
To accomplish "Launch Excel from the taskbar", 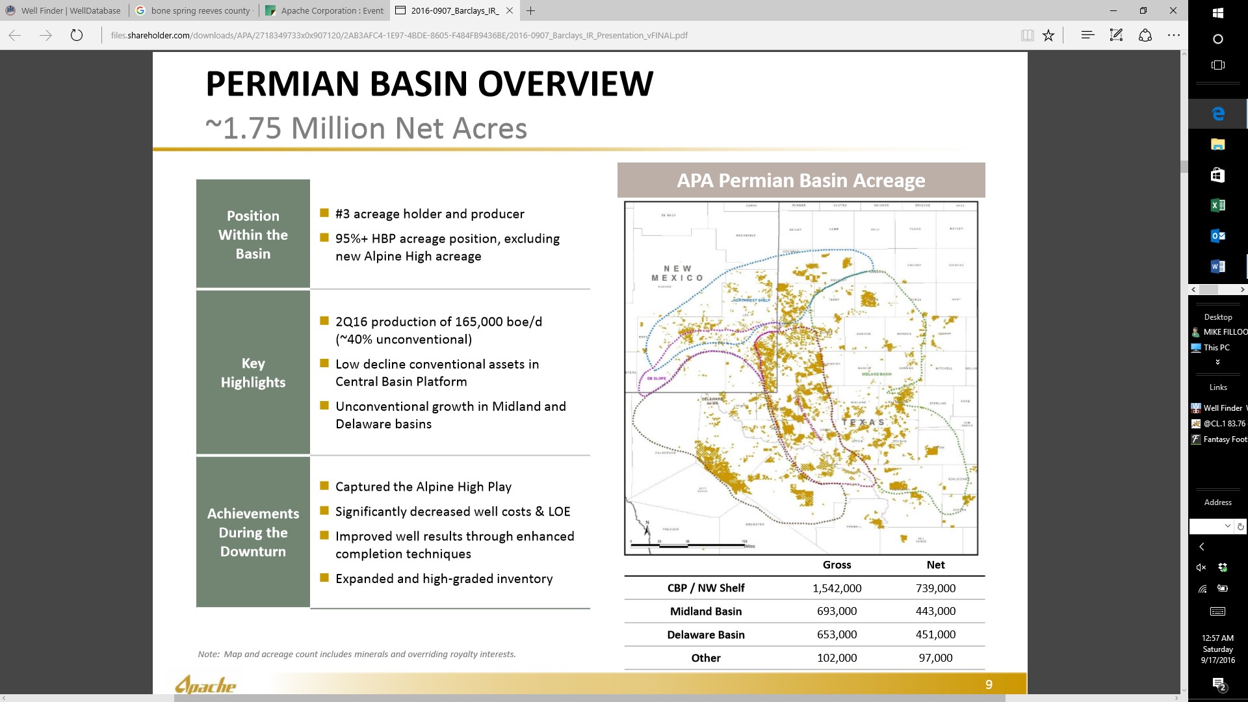I will 1218,205.
